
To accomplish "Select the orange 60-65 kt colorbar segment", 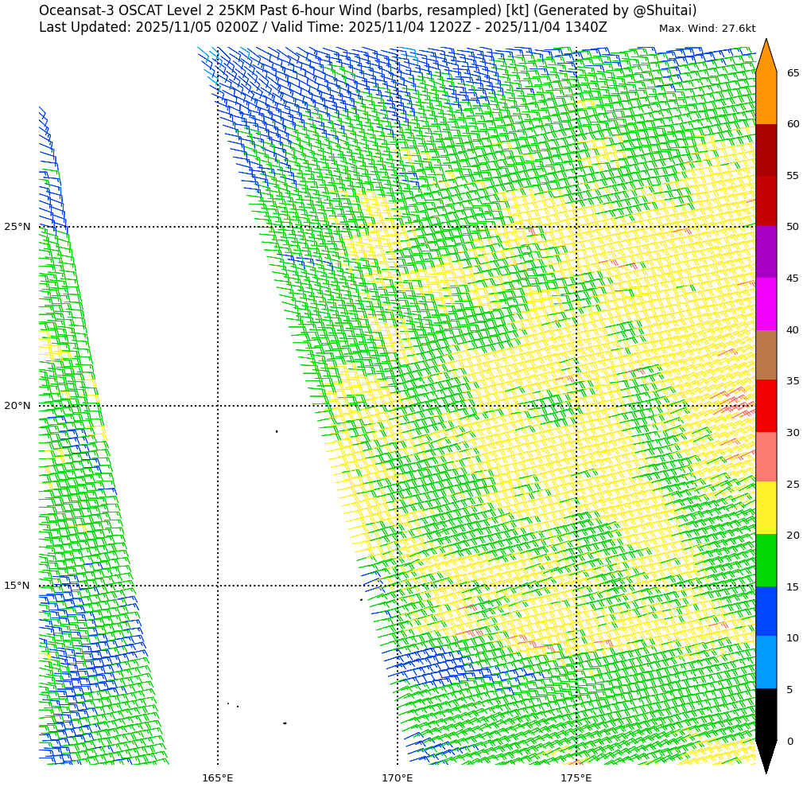I will click(x=766, y=98).
